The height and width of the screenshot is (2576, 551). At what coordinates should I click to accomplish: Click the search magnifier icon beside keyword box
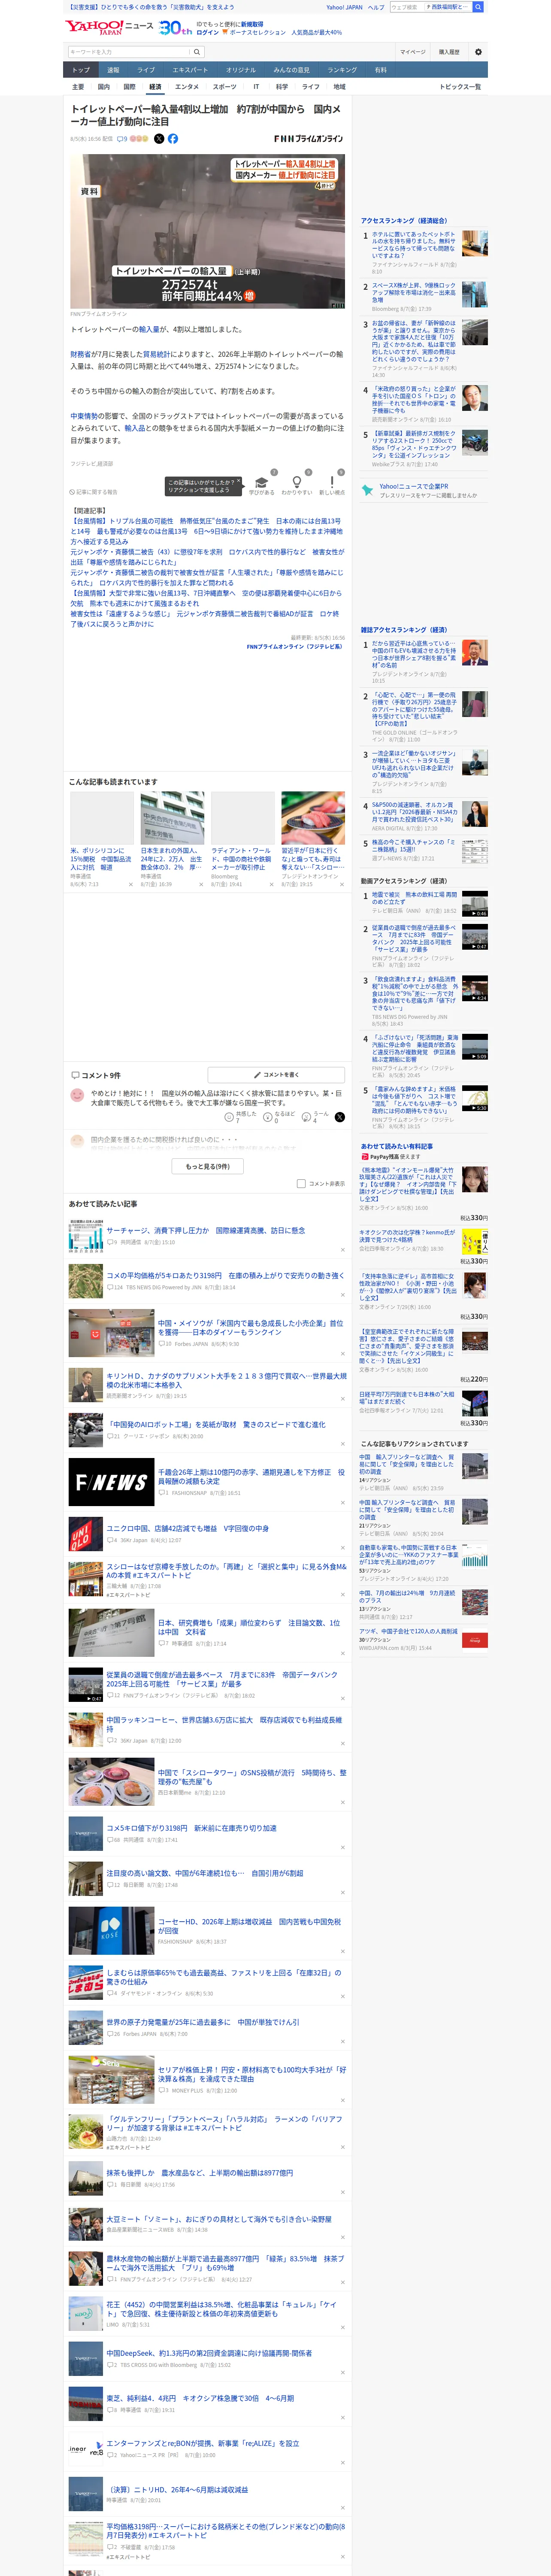197,52
